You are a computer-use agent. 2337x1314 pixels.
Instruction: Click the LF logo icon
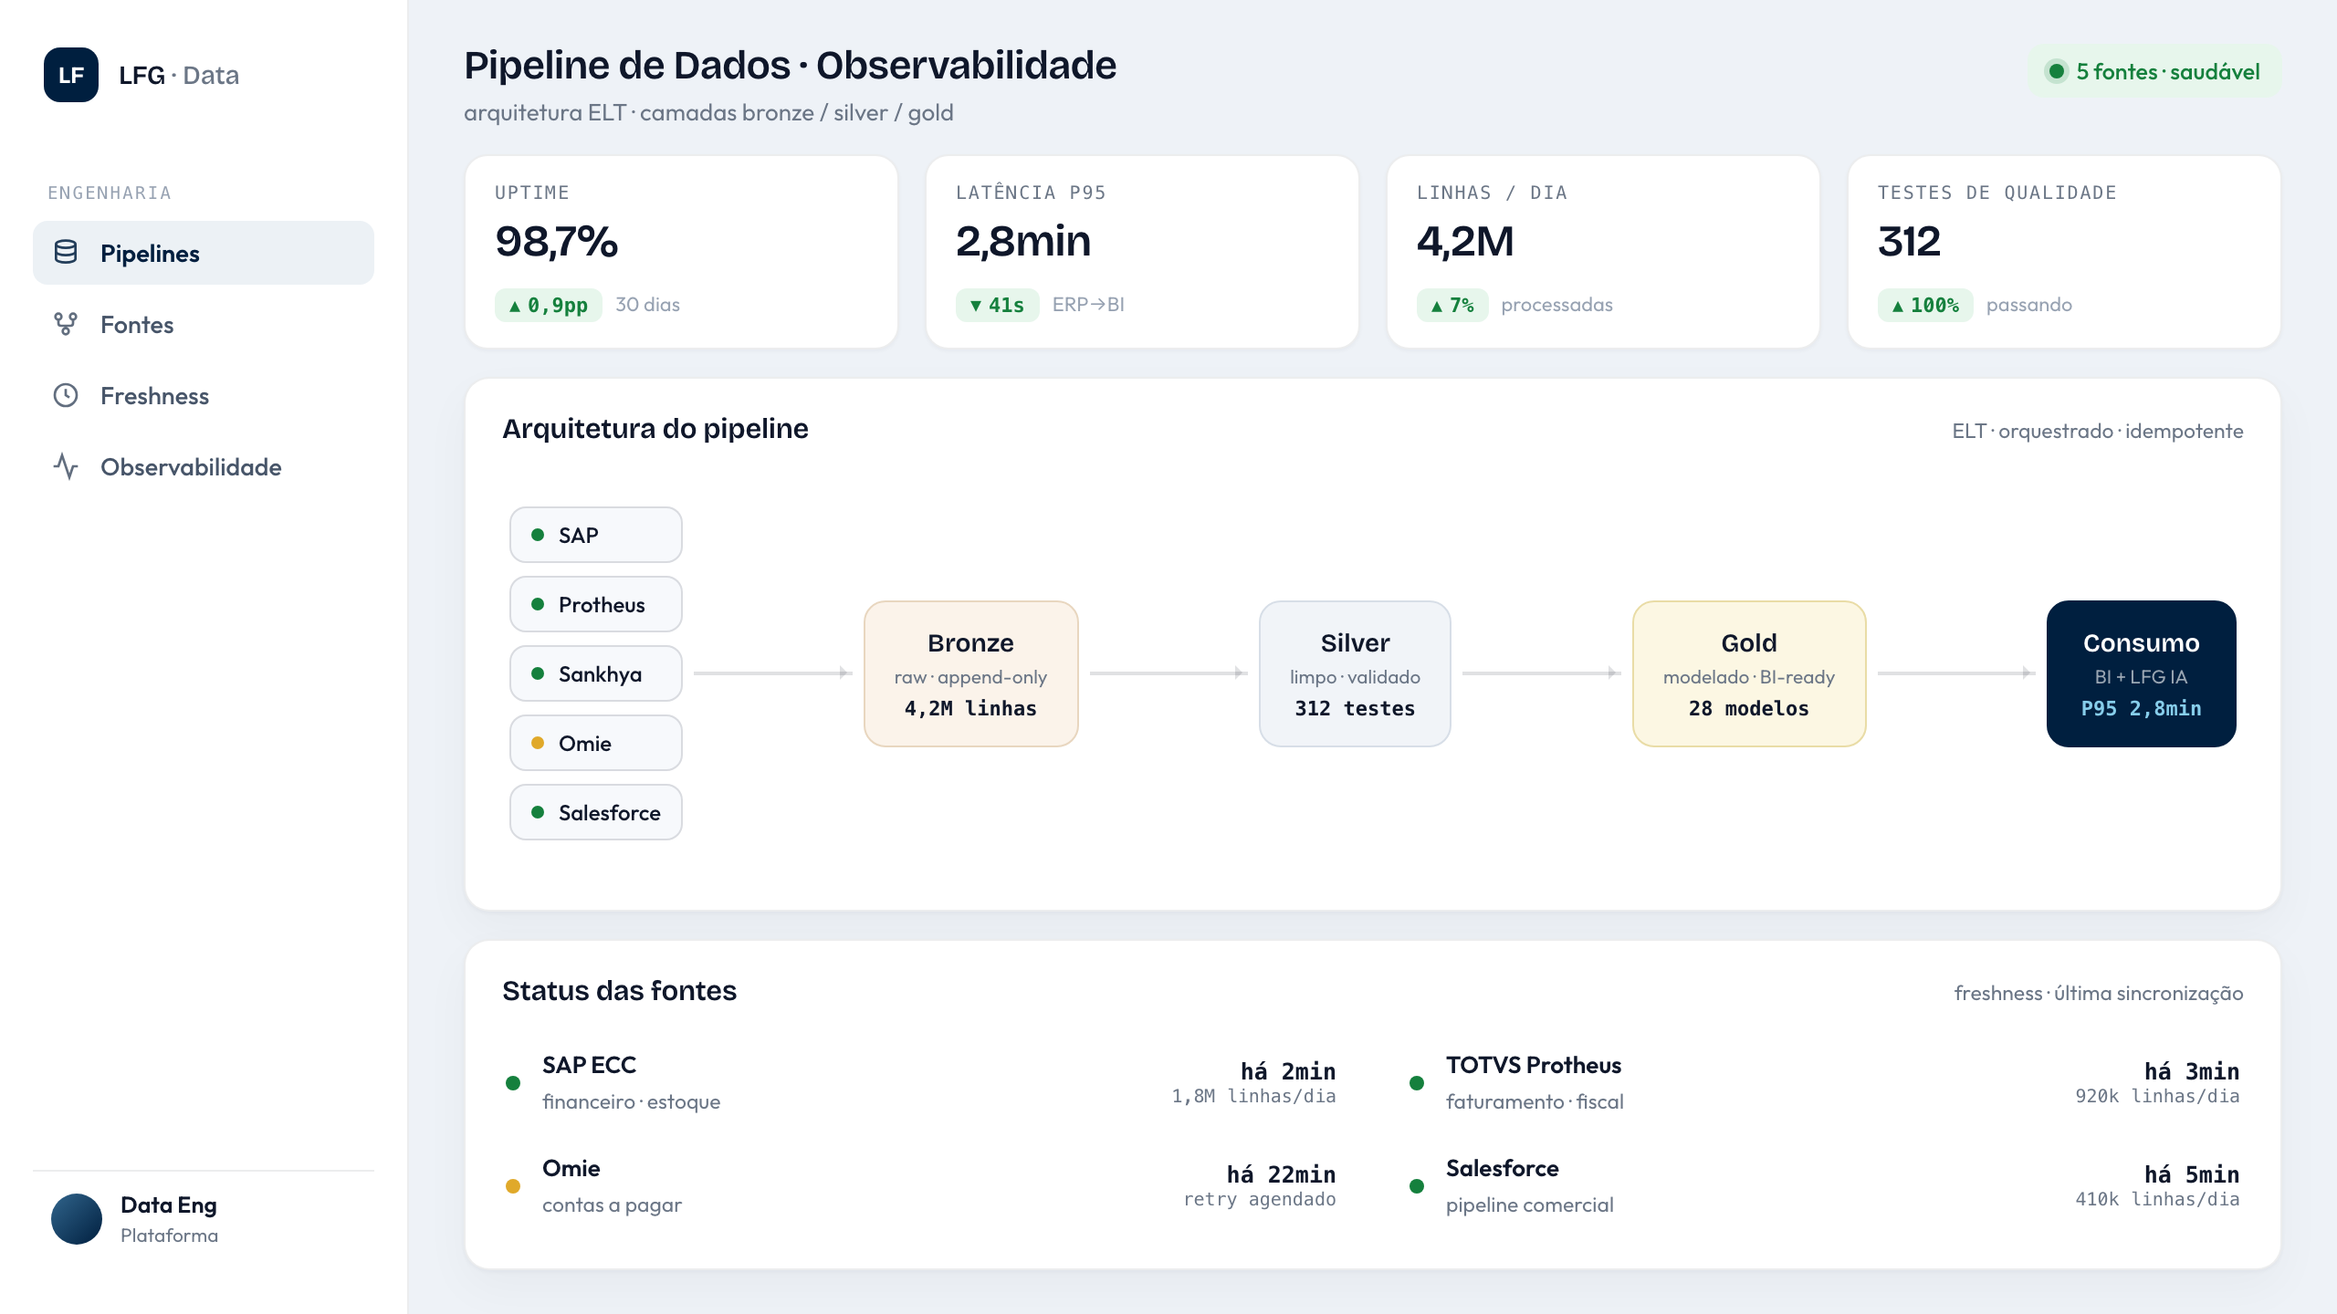(71, 75)
